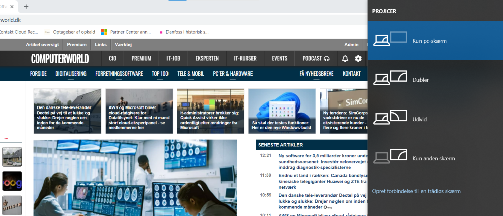Click the Computerworld logo
The image size is (503, 216).
(x=60, y=59)
